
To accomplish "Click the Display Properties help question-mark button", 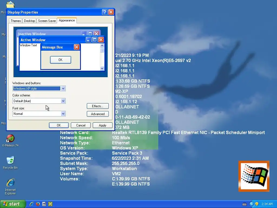I will click(105, 12).
